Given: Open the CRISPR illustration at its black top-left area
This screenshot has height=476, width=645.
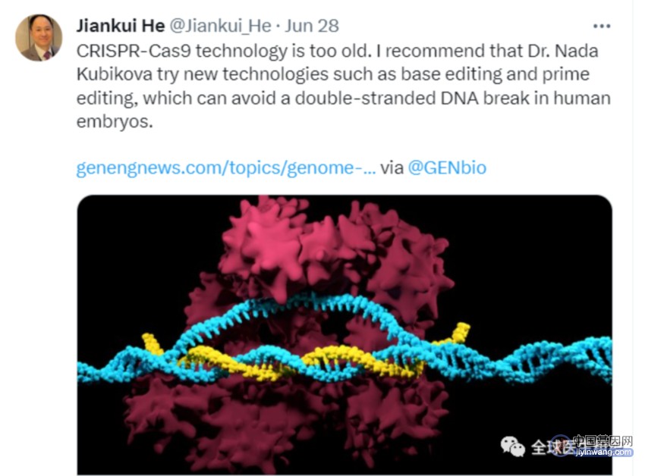Looking at the screenshot, I should [136, 239].
